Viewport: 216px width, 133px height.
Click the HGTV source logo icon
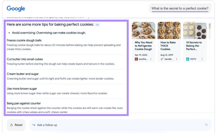(x=188, y=59)
